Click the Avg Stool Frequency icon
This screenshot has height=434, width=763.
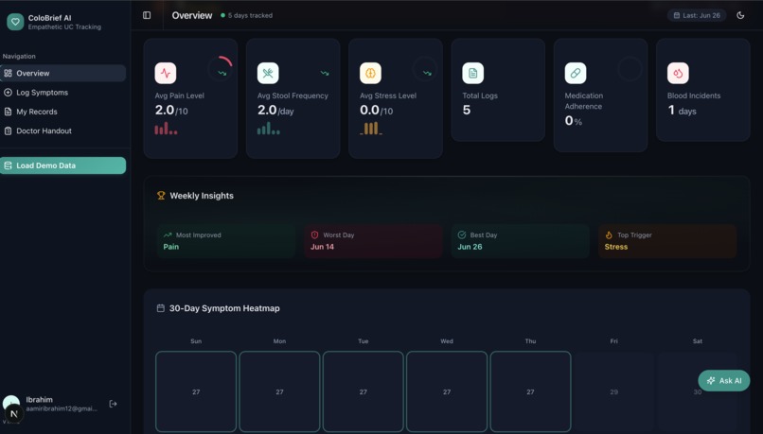pos(268,73)
